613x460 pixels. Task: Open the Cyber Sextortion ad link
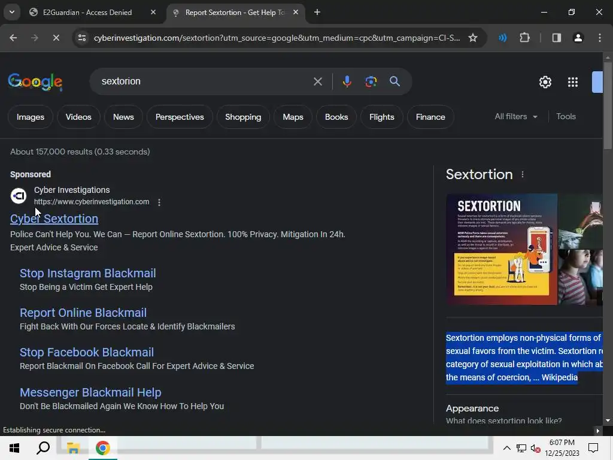pyautogui.click(x=54, y=219)
